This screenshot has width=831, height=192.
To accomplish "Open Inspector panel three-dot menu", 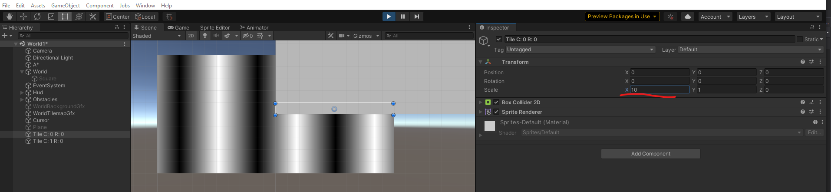I will pyautogui.click(x=820, y=27).
